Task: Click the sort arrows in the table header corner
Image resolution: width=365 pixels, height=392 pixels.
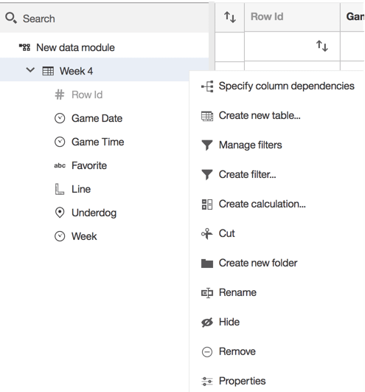Action: pos(229,17)
